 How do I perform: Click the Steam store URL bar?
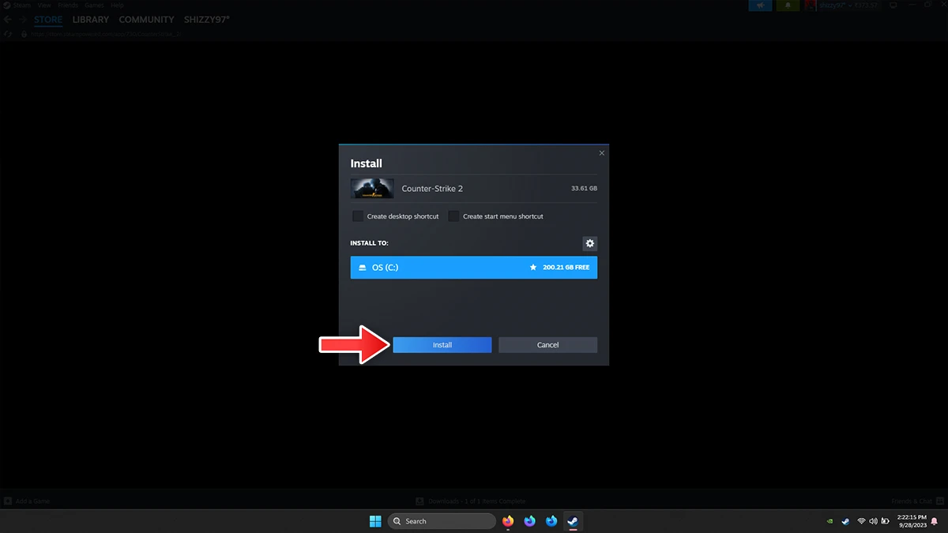click(107, 35)
